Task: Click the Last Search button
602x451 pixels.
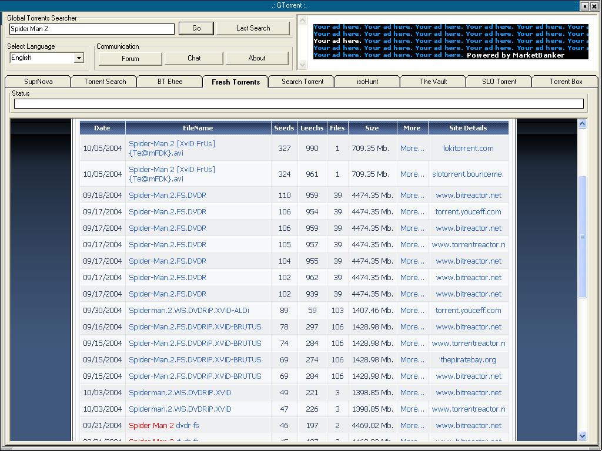Action: 253,28
